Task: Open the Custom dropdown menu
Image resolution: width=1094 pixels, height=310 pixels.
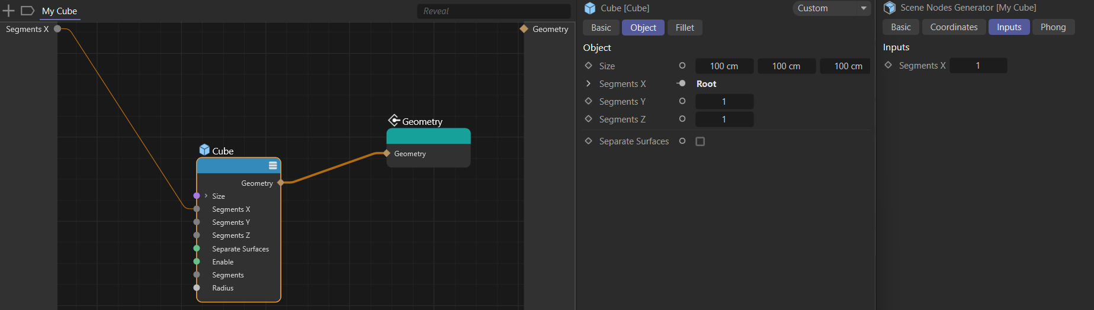Action: click(x=831, y=8)
